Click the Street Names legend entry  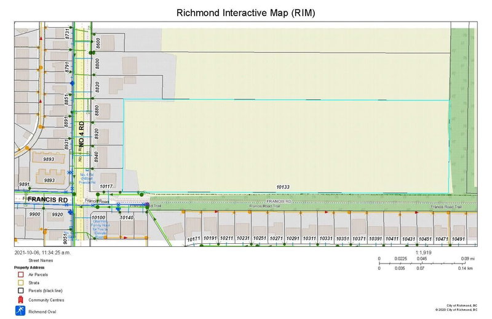pos(41,260)
